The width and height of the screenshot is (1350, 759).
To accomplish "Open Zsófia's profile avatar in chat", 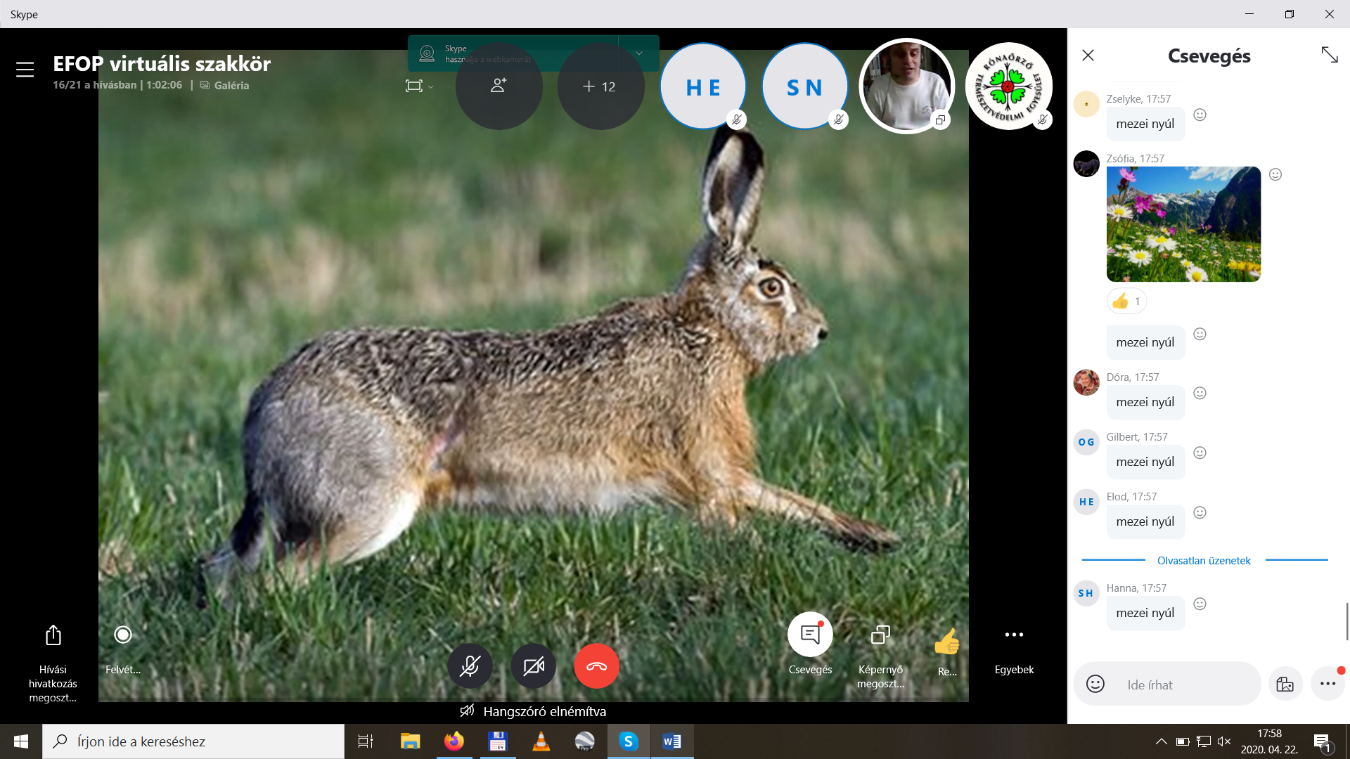I will click(x=1086, y=164).
